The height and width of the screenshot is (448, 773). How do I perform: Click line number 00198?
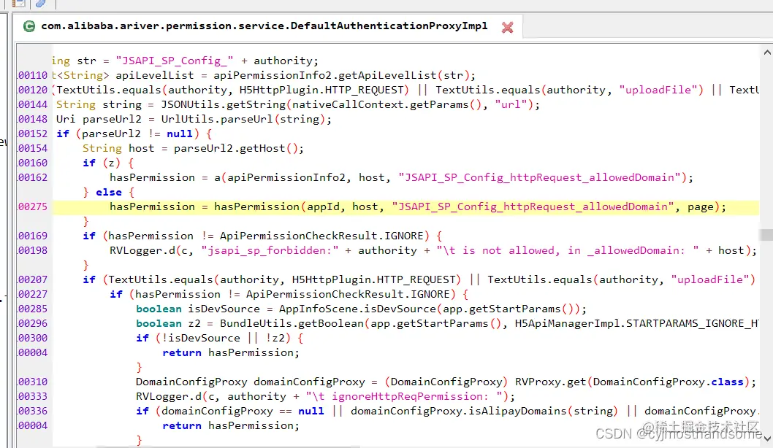coord(33,250)
